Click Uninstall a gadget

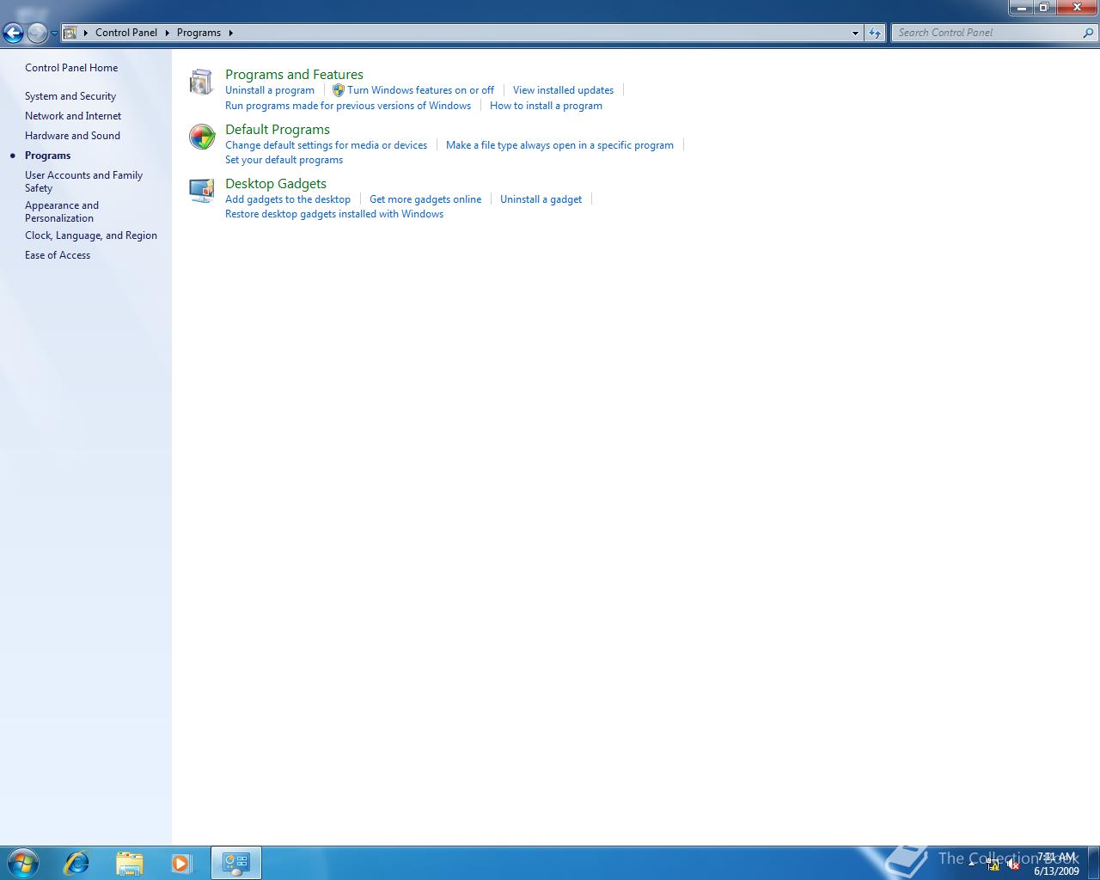click(x=541, y=199)
